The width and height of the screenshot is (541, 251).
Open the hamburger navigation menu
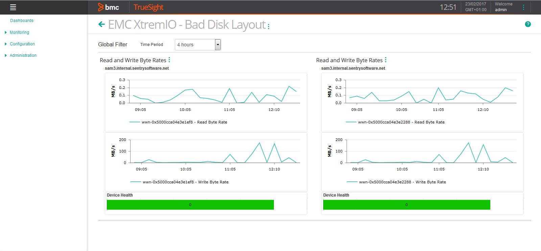[x=13, y=7]
